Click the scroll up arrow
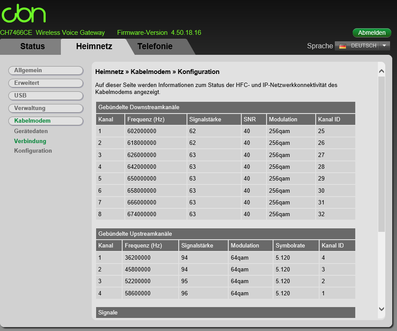 [x=381, y=71]
